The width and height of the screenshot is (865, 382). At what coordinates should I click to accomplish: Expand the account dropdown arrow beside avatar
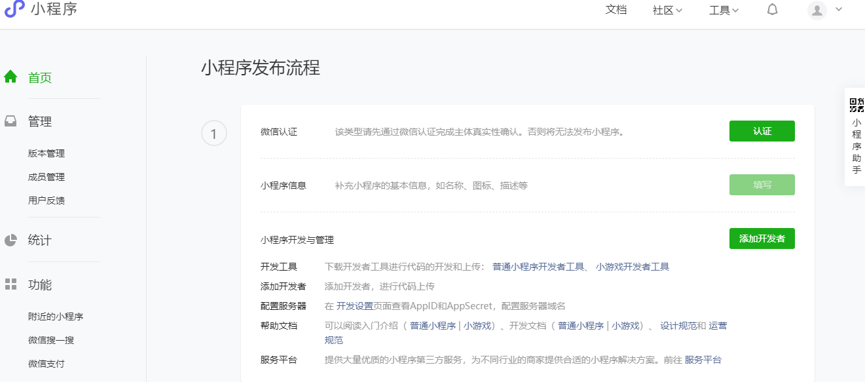(839, 9)
